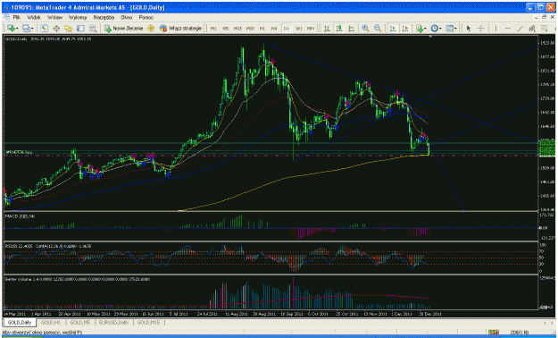This screenshot has height=338, width=558.
Task: Open the New Chart toolbar icon
Action: click(x=11, y=29)
